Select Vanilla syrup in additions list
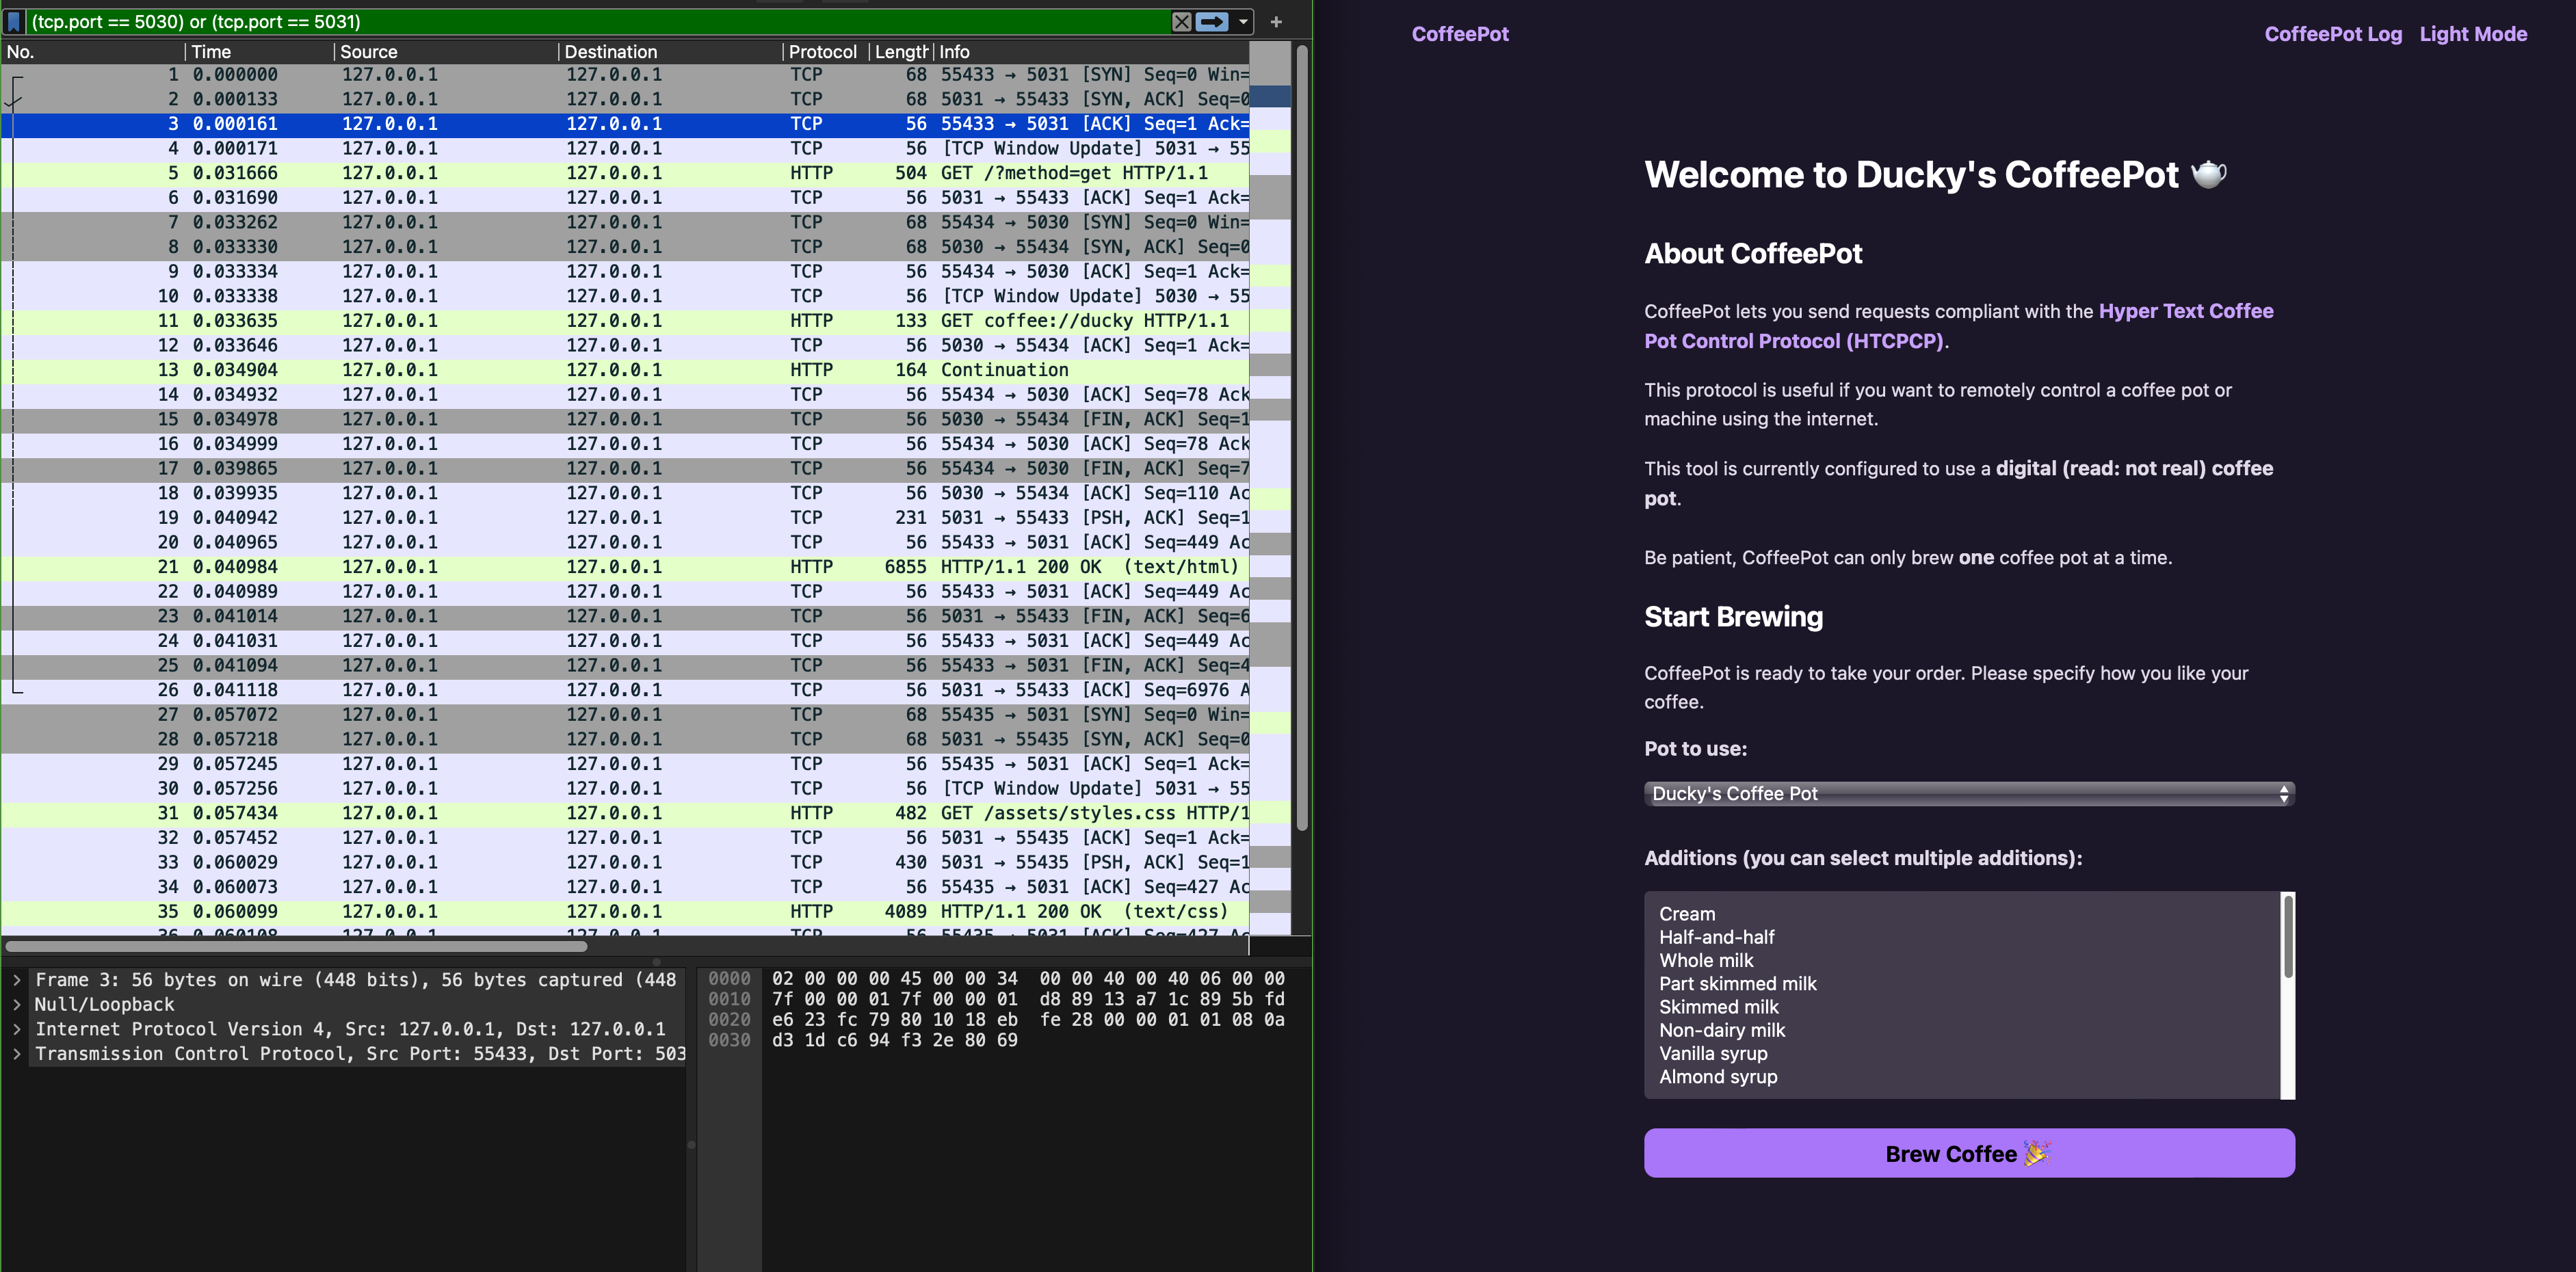The width and height of the screenshot is (2576, 1272). [1713, 1053]
